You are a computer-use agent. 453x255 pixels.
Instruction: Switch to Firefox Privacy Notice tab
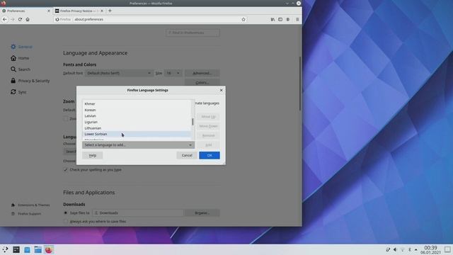click(79, 11)
